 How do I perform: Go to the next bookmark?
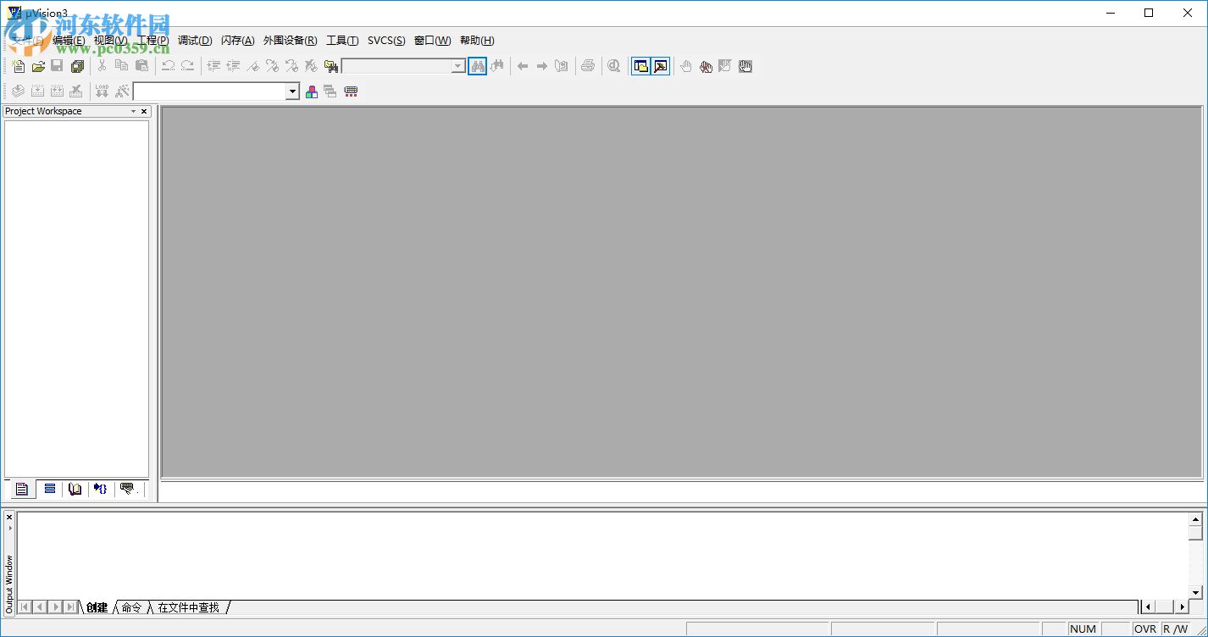(x=272, y=66)
